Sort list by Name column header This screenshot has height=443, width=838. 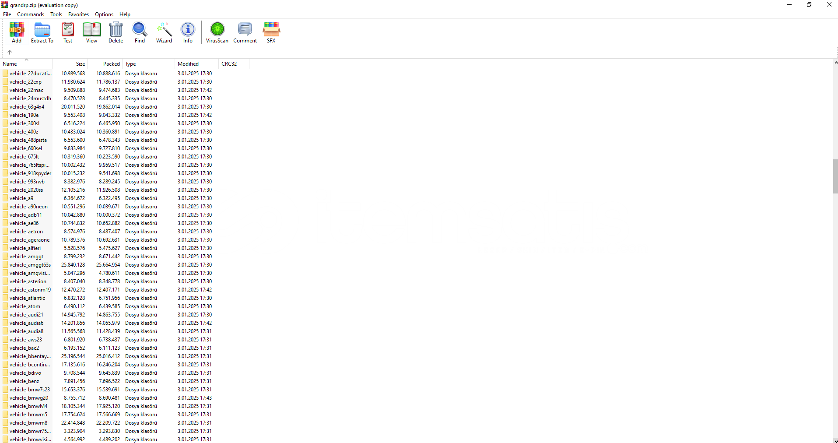(x=26, y=64)
